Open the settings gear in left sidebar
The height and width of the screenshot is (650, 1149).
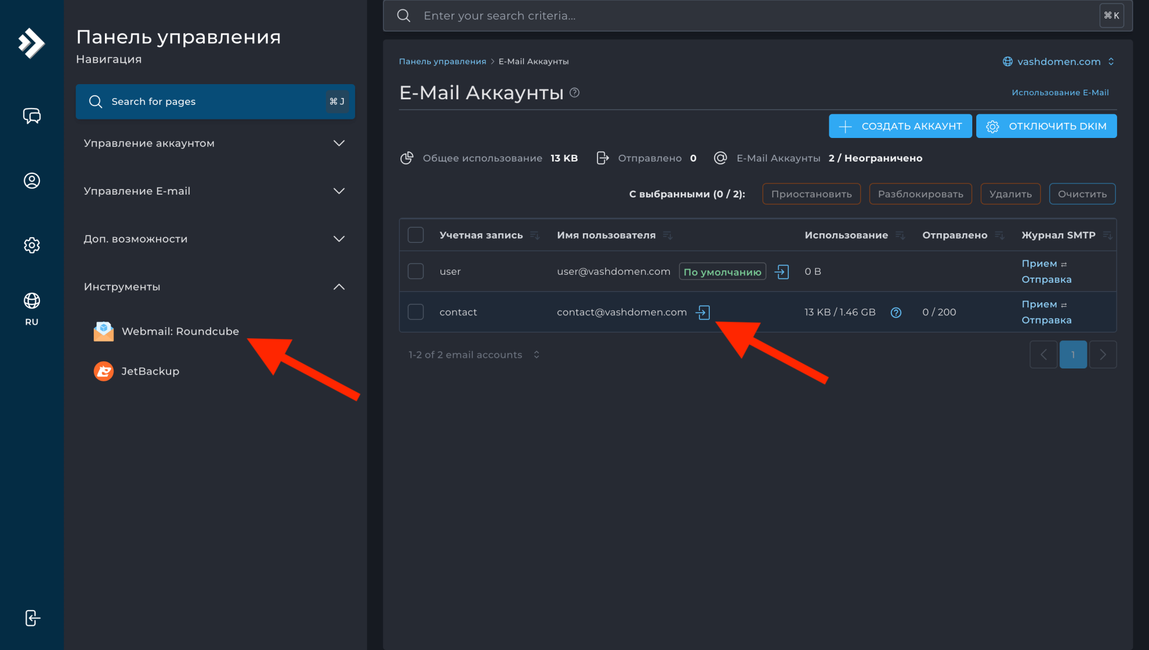(x=31, y=245)
